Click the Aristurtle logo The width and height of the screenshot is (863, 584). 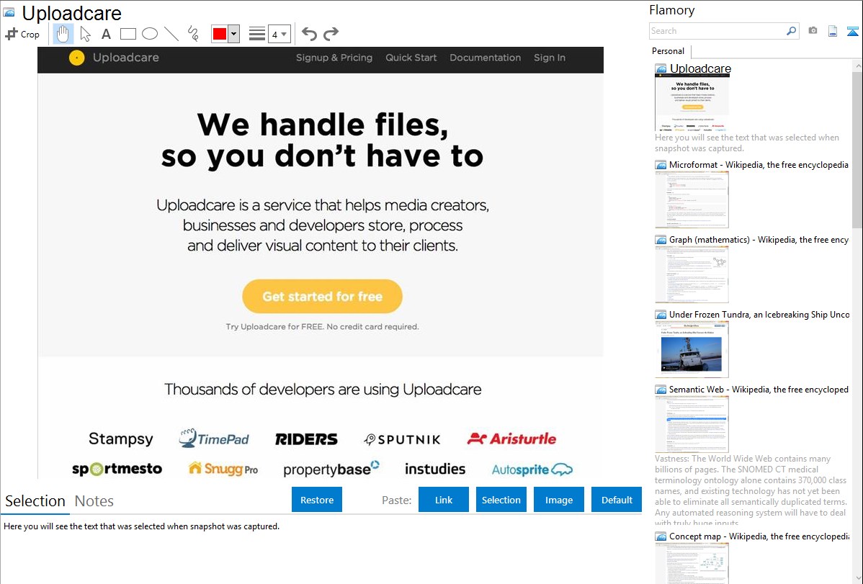tap(512, 439)
